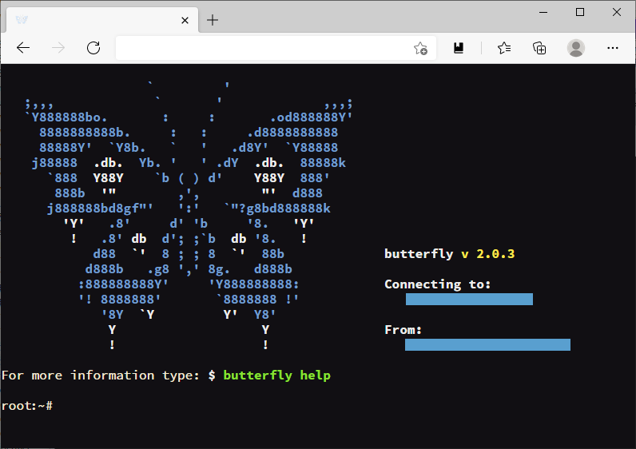Select the butterfly terminal tab
Screen dimensions: 636x449
click(102, 20)
